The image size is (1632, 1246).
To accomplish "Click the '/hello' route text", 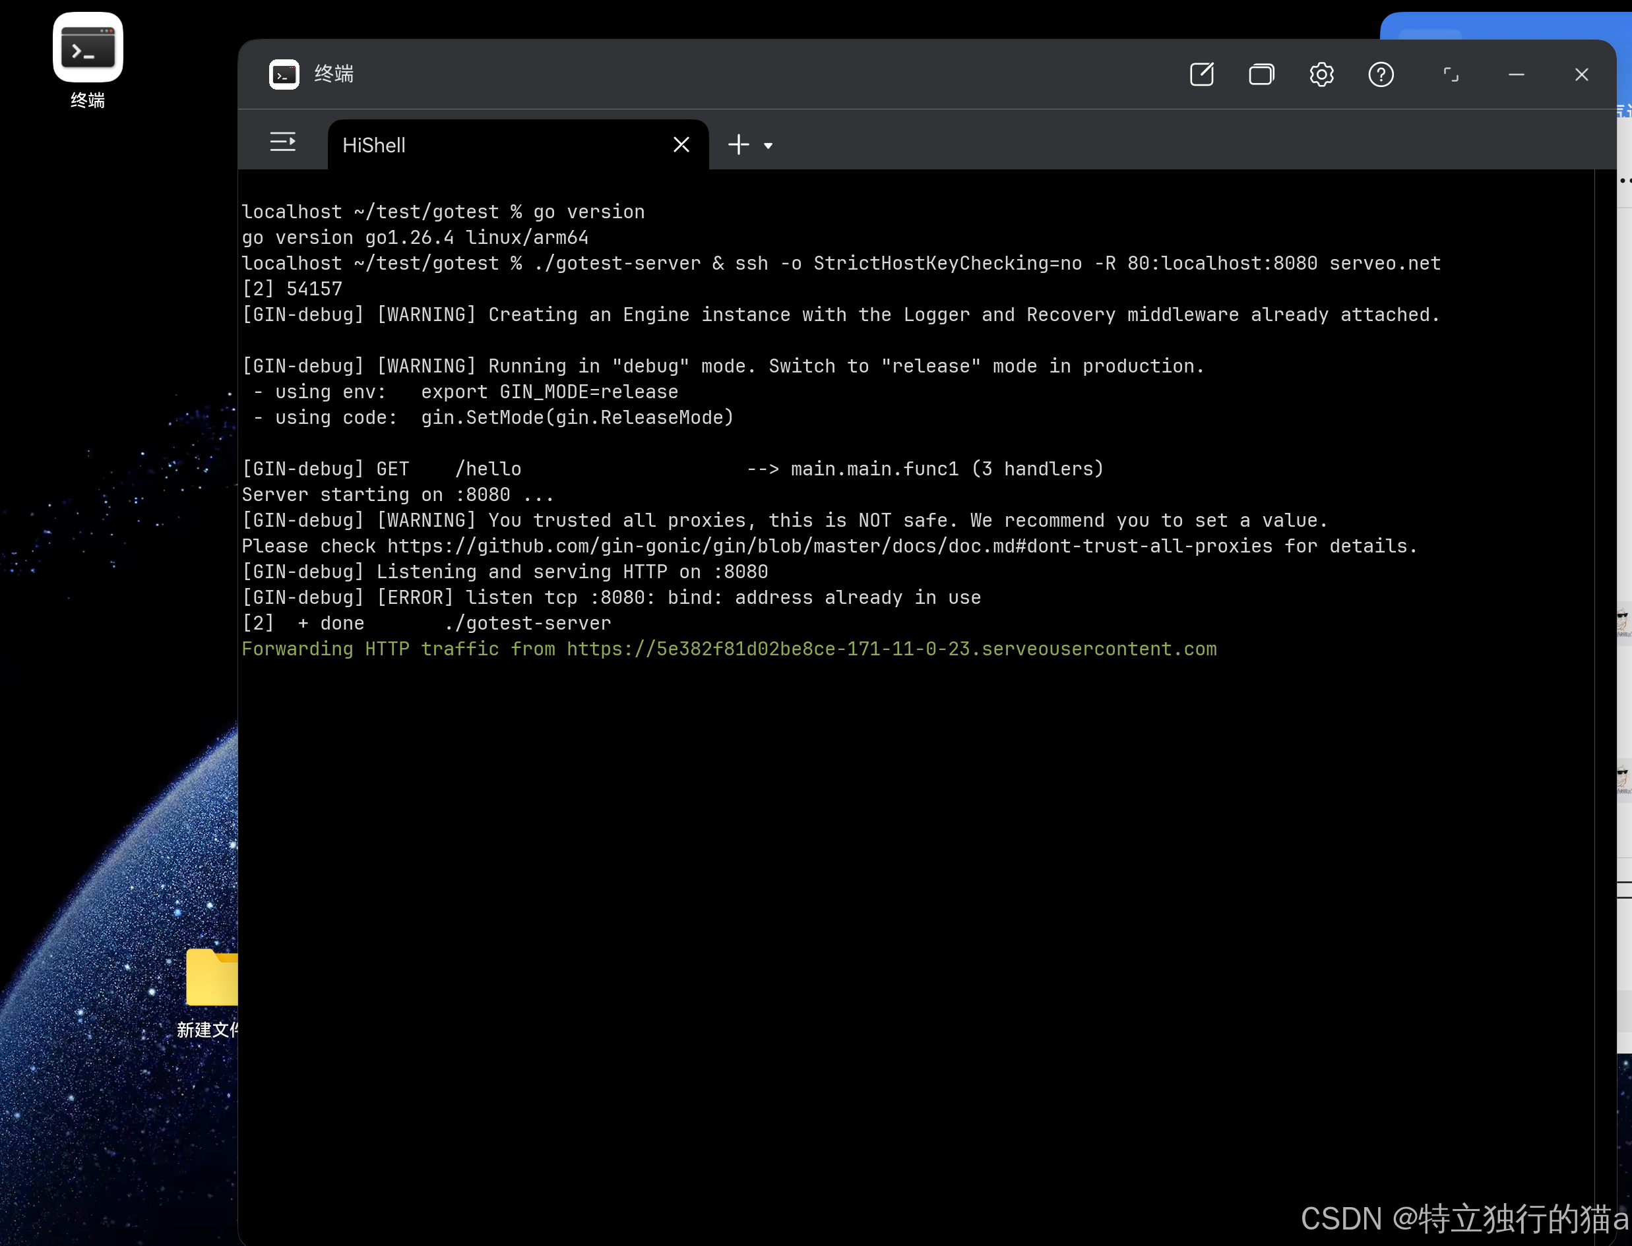I will (x=488, y=469).
